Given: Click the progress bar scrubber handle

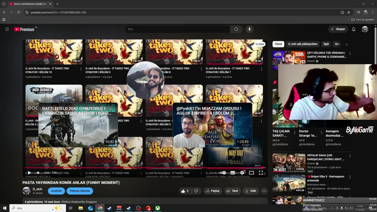Looking at the screenshot, I should tap(262, 168).
